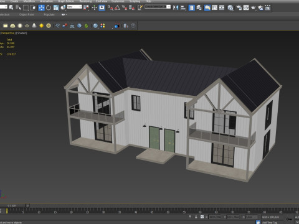Toggle Selection Lock padlock
Viewport: 299px width, 224px height.
pyautogui.click(x=196, y=217)
